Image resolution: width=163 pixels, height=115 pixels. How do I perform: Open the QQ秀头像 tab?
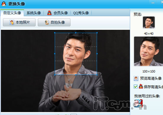pos(81,13)
